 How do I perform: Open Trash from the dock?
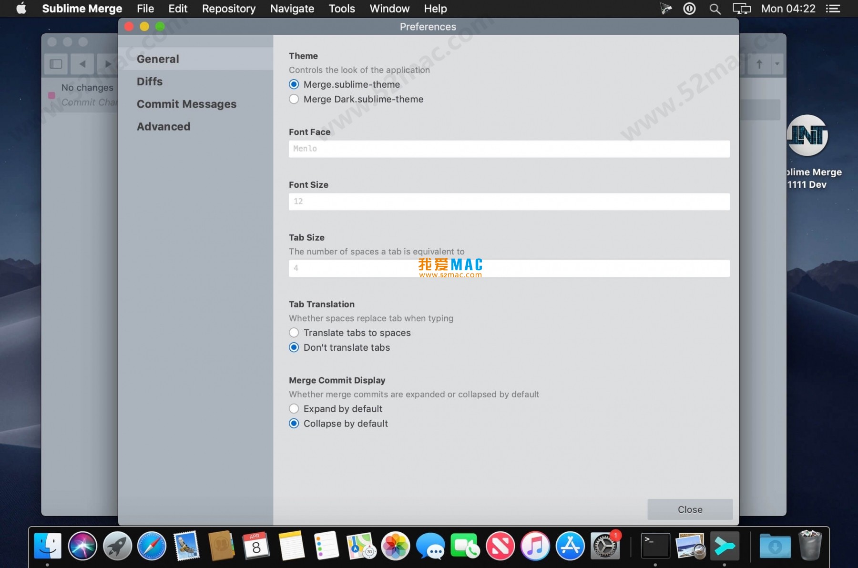click(x=810, y=546)
